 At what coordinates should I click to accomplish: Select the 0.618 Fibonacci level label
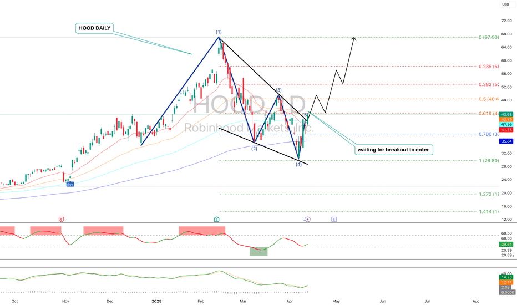coord(489,114)
